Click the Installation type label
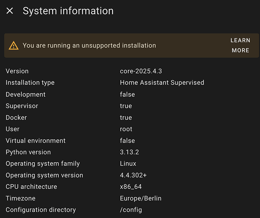The image size is (260, 218). click(x=30, y=83)
